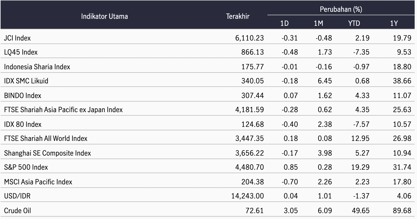Image resolution: width=417 pixels, height=219 pixels.
Task: Select Indonesia Sharia Index row label
Action: pyautogui.click(x=37, y=67)
